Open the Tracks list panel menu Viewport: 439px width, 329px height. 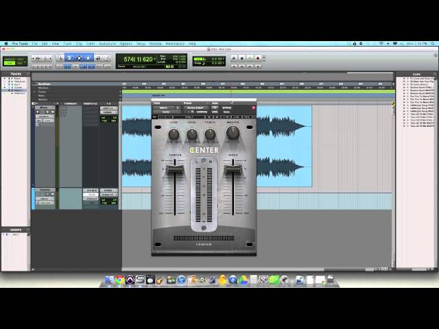pyautogui.click(x=27, y=74)
